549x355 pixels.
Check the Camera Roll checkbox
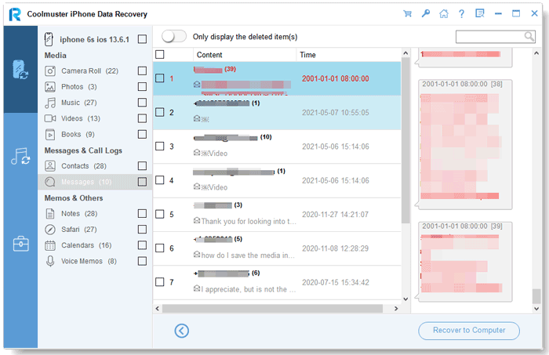pos(142,71)
